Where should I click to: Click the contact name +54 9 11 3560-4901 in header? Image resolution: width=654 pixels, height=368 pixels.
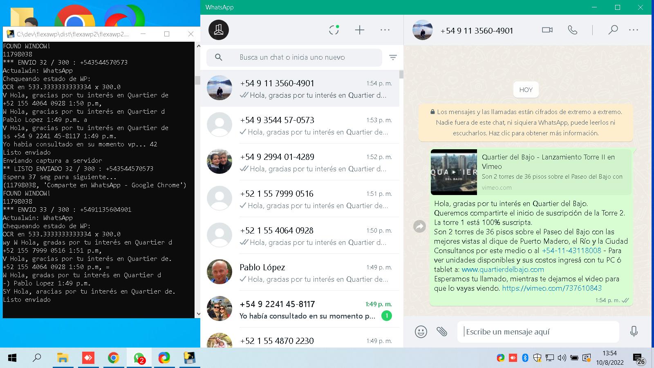coord(477,31)
